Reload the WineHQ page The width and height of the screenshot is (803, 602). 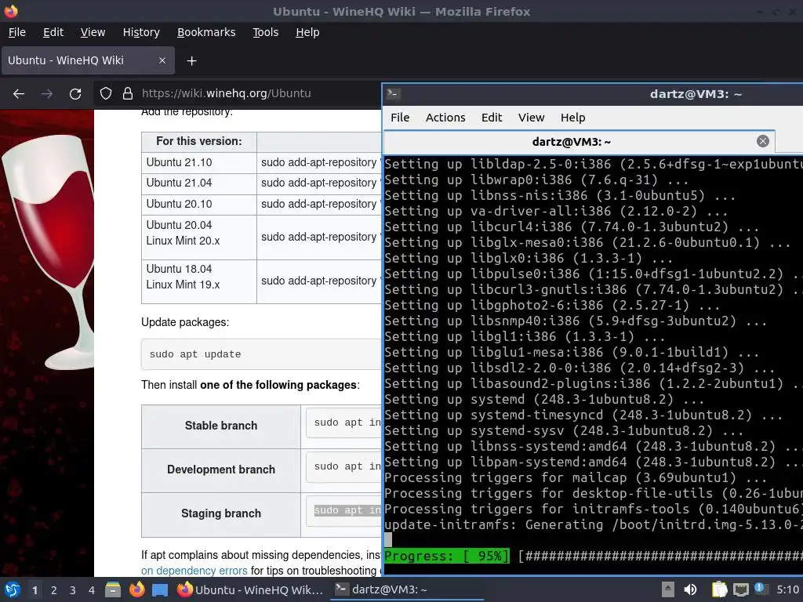[75, 94]
